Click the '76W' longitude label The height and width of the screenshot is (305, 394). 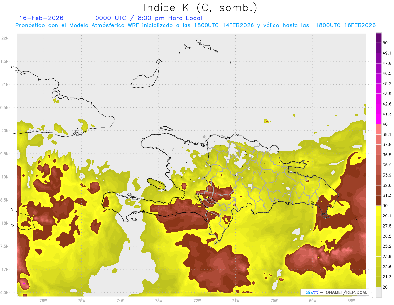click(x=43, y=301)
